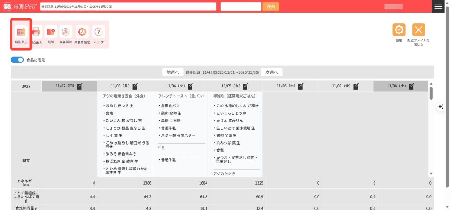The height and width of the screenshot is (210, 450).
Task: Open the hamburger menu at top right
Action: pyautogui.click(x=438, y=6)
